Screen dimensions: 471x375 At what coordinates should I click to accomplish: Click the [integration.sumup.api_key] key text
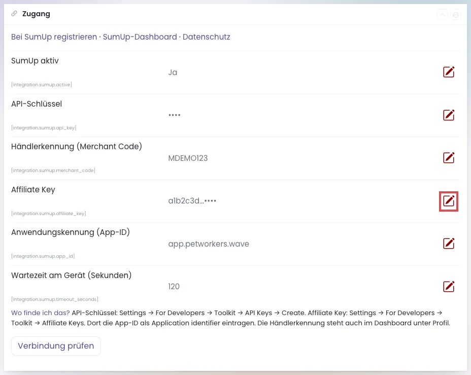[x=44, y=128]
